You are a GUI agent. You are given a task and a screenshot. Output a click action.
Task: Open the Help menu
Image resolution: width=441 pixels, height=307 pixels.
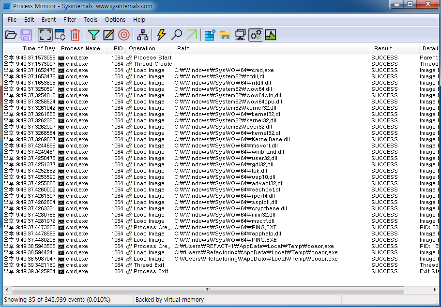coord(139,20)
